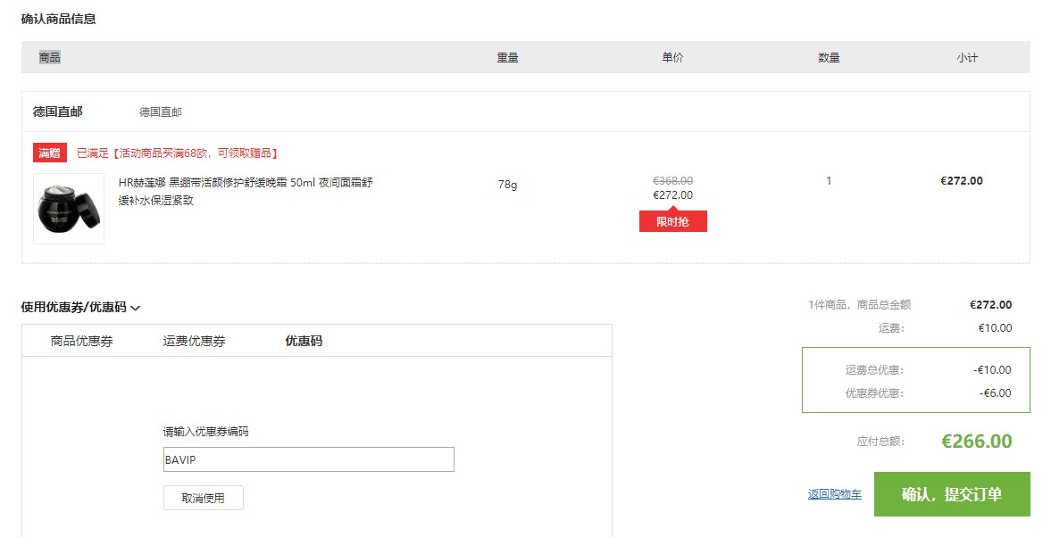Click the coupon code field containing BAVIP
The image size is (1051, 537).
[x=309, y=459]
